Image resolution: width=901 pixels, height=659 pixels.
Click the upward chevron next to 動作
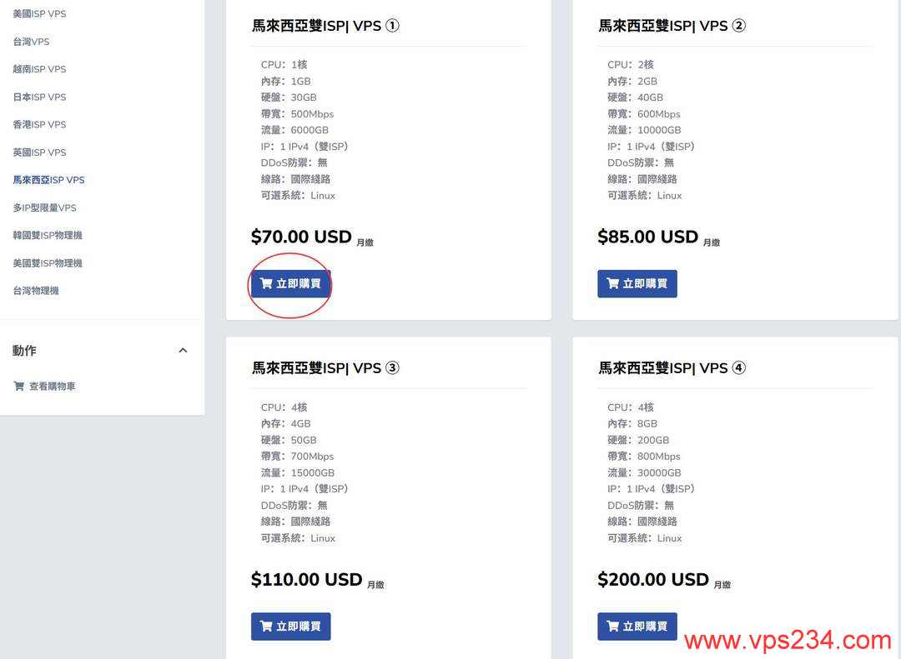coord(183,350)
